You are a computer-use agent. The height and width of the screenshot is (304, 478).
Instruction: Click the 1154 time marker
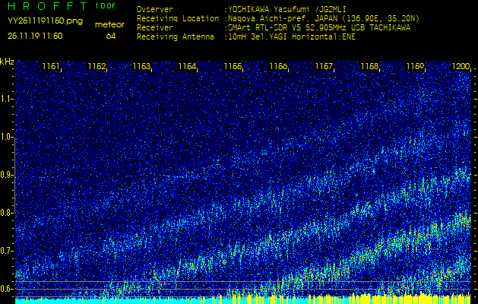(188, 66)
